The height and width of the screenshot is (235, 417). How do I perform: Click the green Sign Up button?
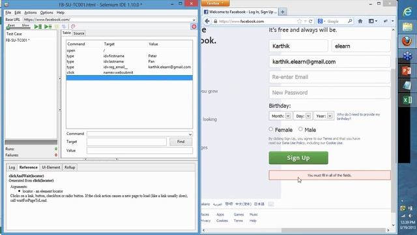[298, 158]
